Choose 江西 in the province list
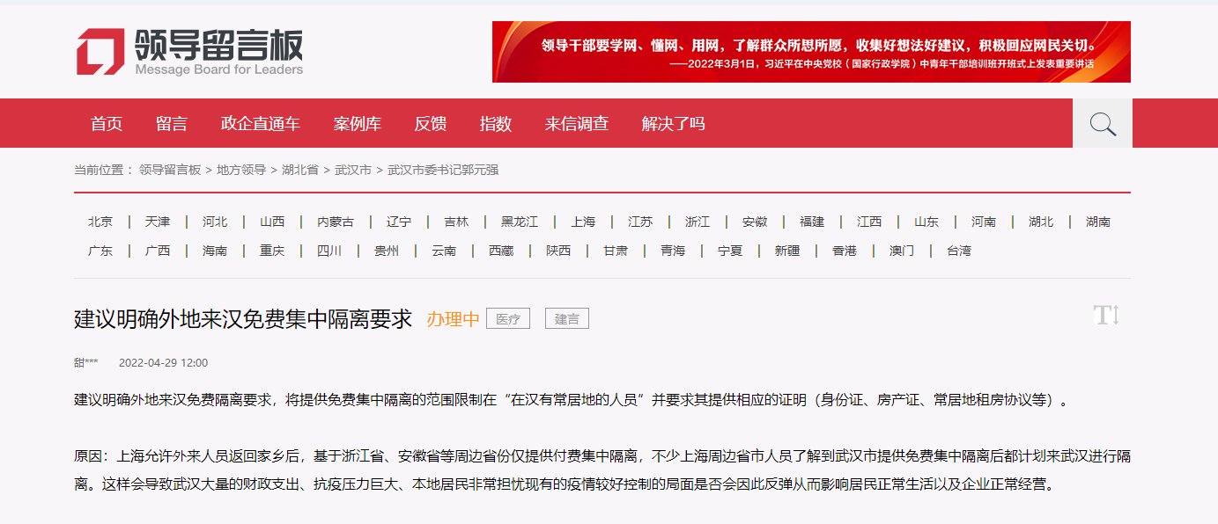The height and width of the screenshot is (524, 1218). click(x=869, y=222)
